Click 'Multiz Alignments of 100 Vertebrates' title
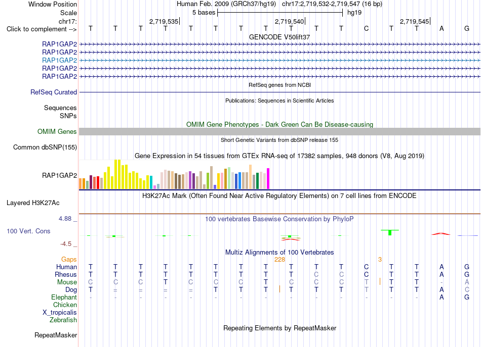Screen dimensions: 481x347 (279, 253)
